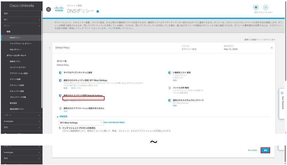Open スケジュール設定 in sidebar
This screenshot has height=165, width=287.
point(17,85)
